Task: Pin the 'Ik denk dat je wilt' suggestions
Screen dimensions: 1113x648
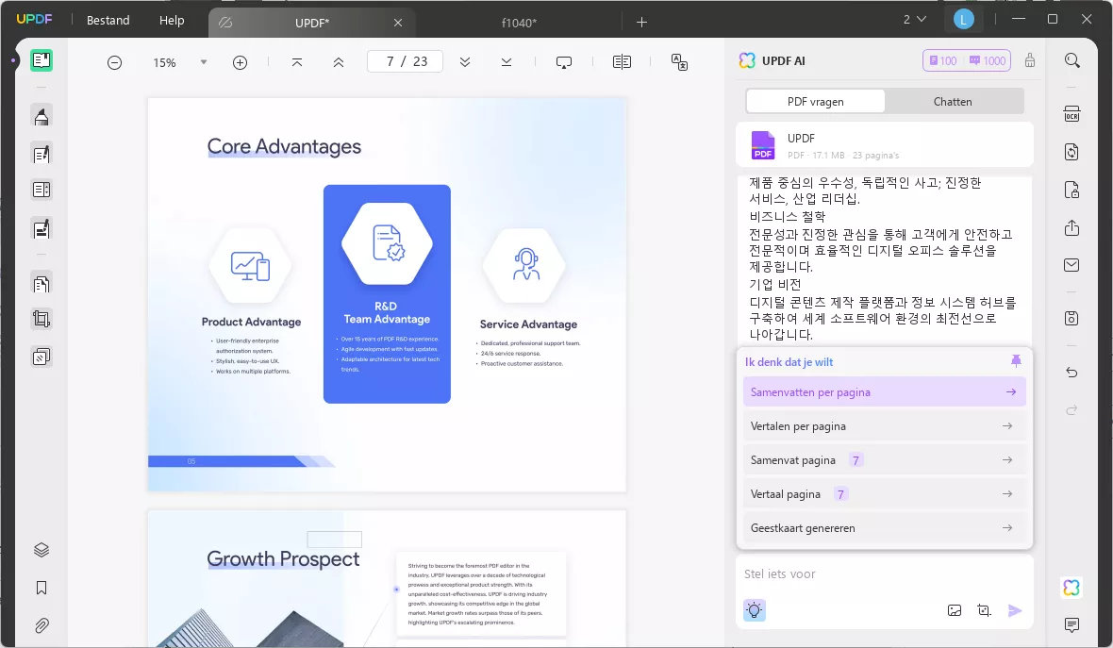Action: click(1016, 361)
